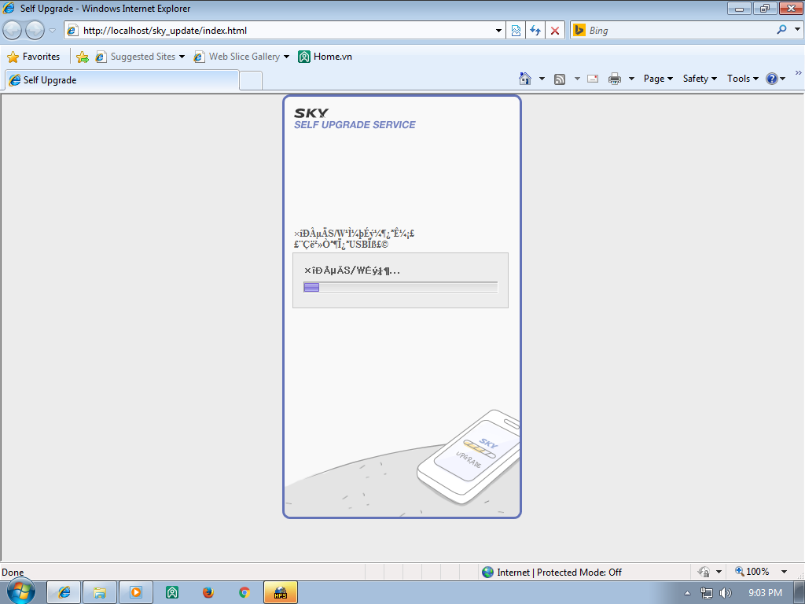The height and width of the screenshot is (604, 805).
Task: Expand the Print dropdown arrow
Action: coord(631,79)
